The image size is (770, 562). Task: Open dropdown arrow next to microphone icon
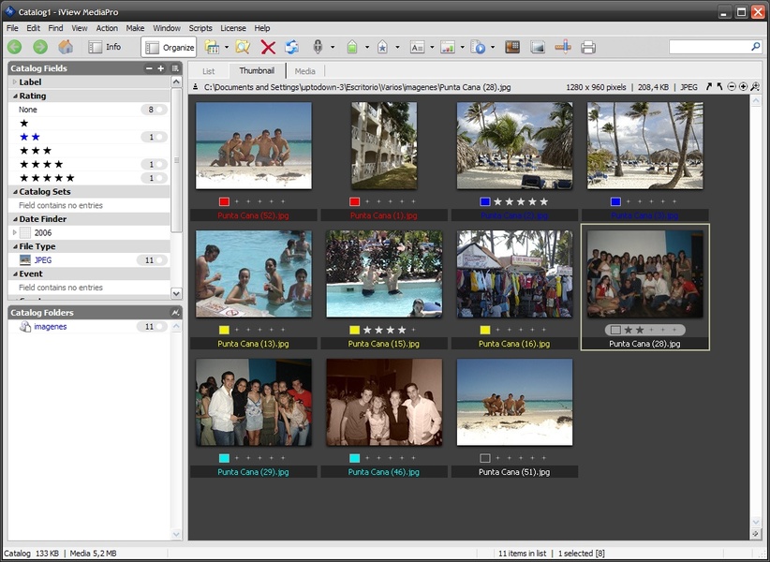click(333, 47)
